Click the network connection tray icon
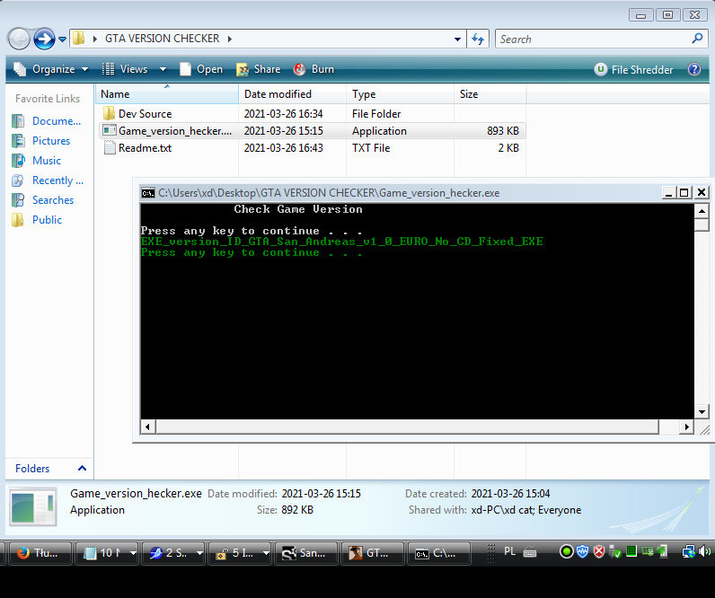 coord(688,552)
